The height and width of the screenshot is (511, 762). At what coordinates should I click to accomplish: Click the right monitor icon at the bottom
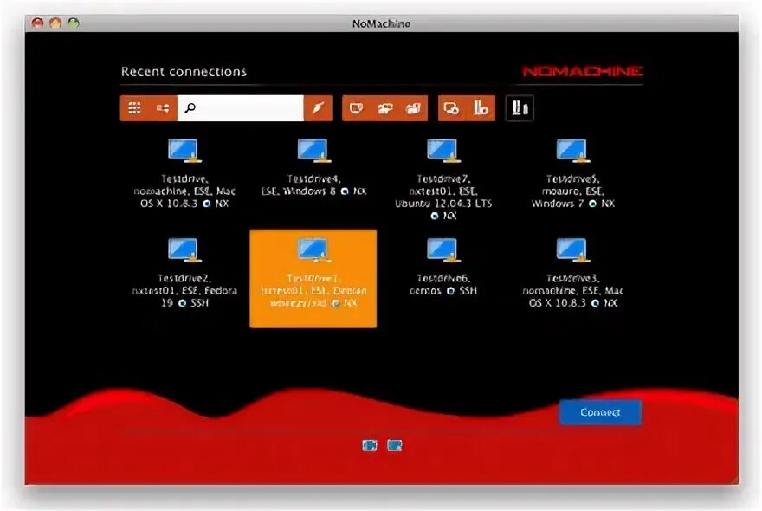[x=395, y=445]
